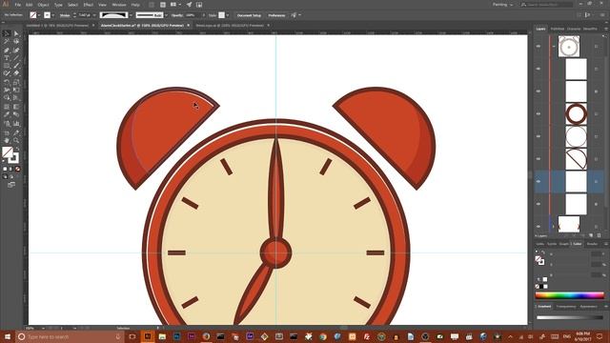
Task: Select the Line Segment tool
Action: (16, 58)
